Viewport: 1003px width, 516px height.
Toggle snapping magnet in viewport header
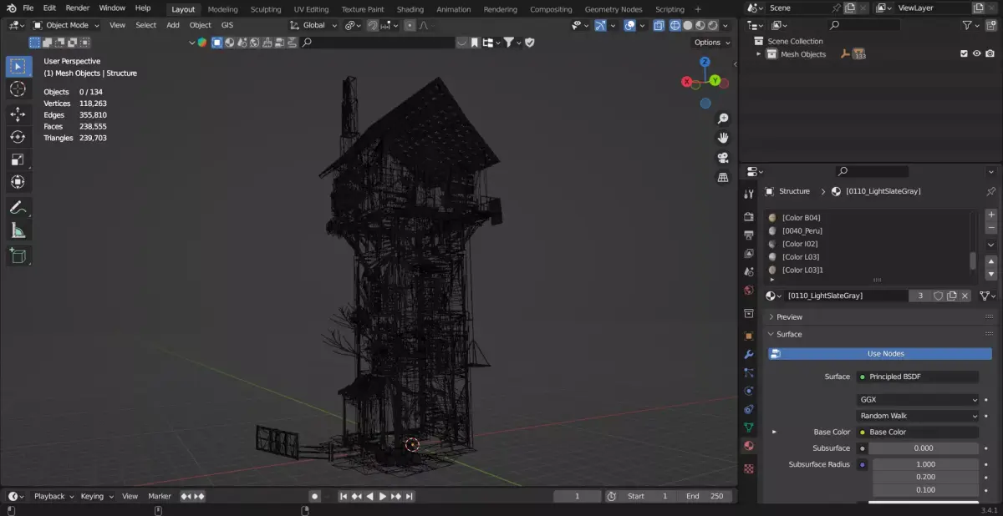pos(374,25)
